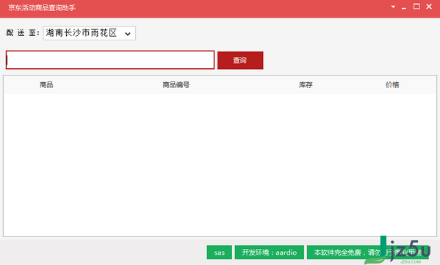The height and width of the screenshot is (265, 440).
Task: Expand the delivery region chevron arrow
Action: (x=128, y=34)
